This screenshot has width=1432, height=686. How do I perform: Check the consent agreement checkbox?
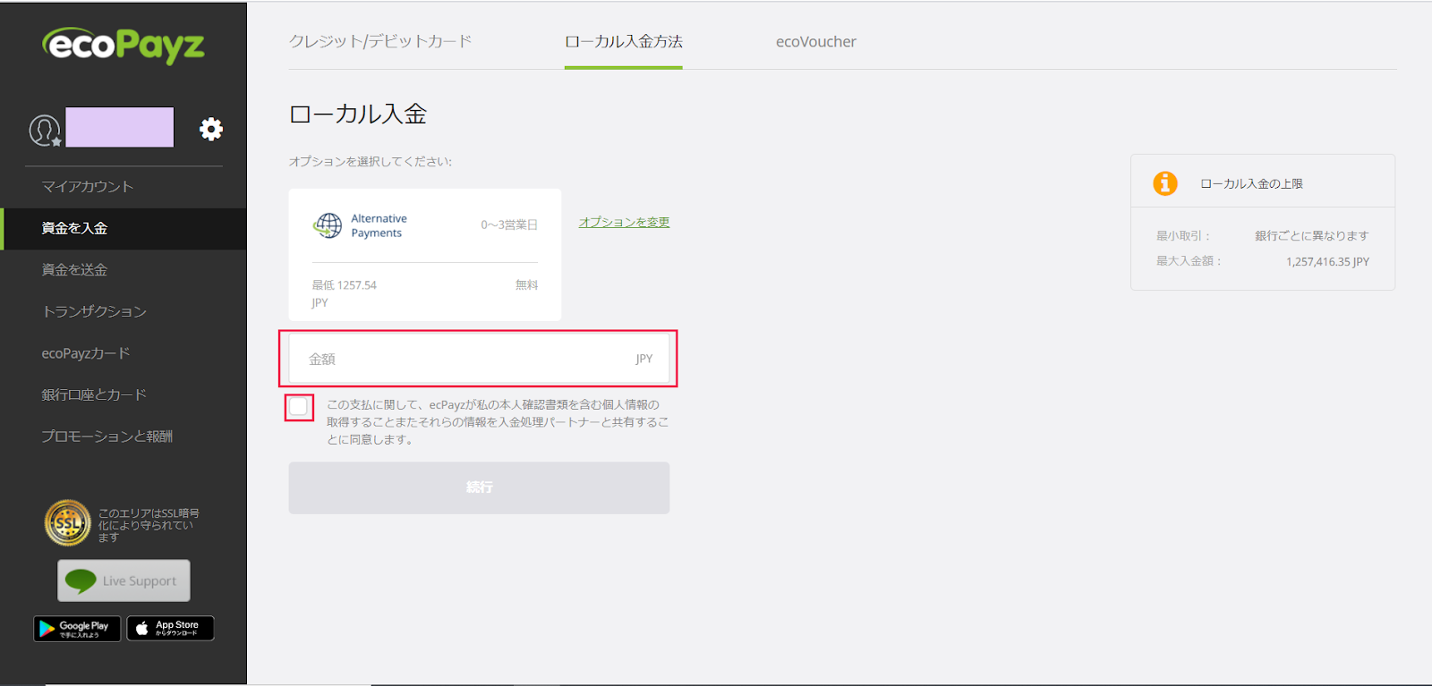click(299, 407)
